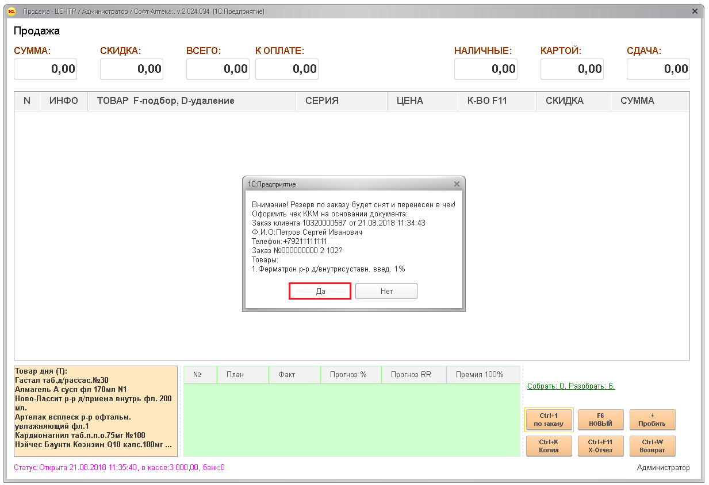Click the + Пробить button
709x485 pixels.
652,420
